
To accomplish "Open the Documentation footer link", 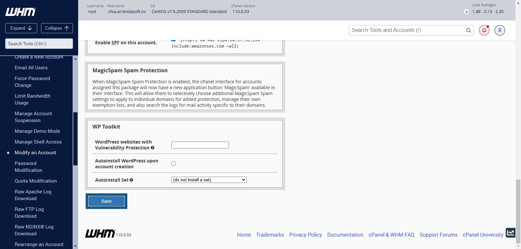I will [345, 235].
